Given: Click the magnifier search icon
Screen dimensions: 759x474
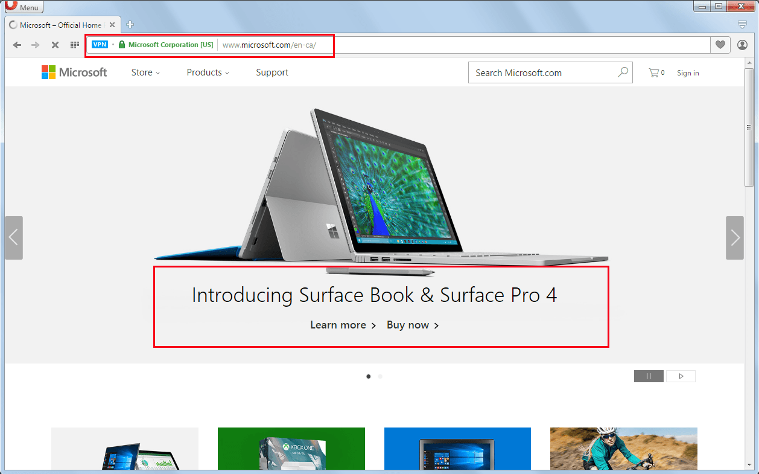Looking at the screenshot, I should point(623,72).
